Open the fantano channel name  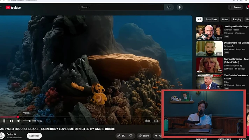227,46
